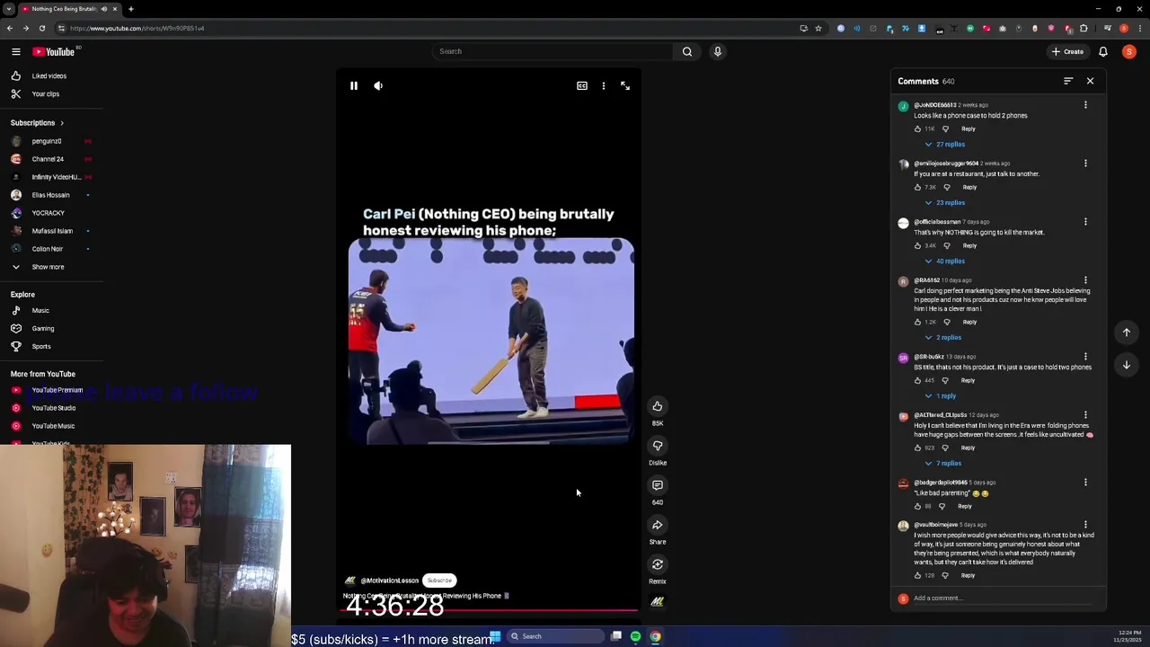Click the Add a comment field

click(x=1002, y=598)
